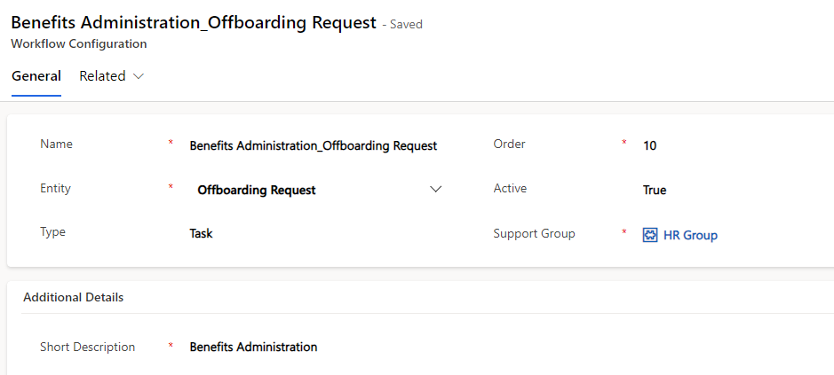Click the Type field value Task
The image size is (834, 375).
coord(202,234)
